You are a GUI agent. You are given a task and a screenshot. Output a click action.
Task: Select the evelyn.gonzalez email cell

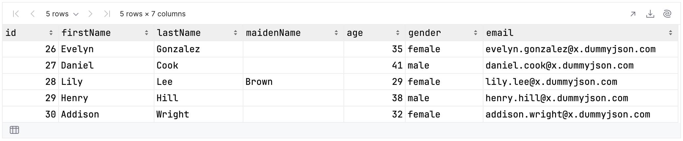(x=581, y=49)
